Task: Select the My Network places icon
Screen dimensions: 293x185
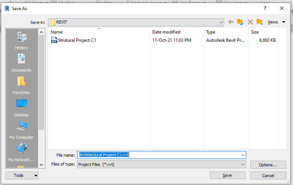Action: point(21,152)
